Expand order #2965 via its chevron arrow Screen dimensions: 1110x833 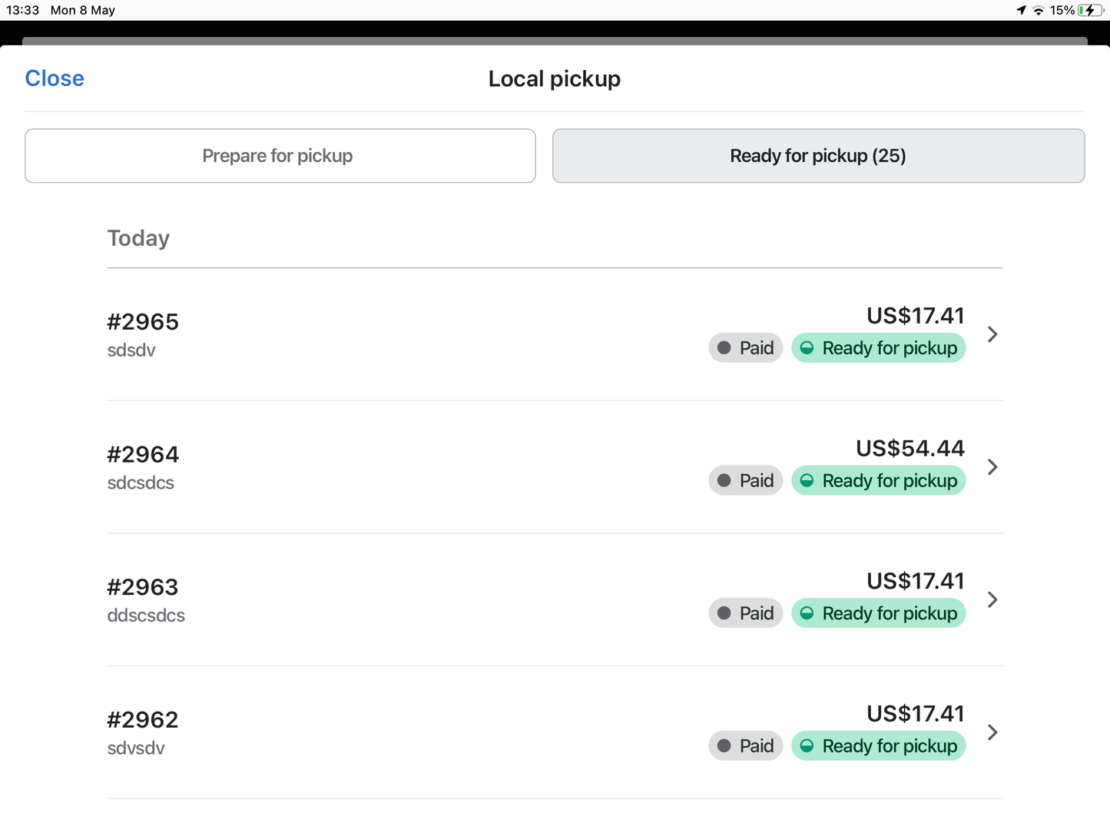coord(992,334)
